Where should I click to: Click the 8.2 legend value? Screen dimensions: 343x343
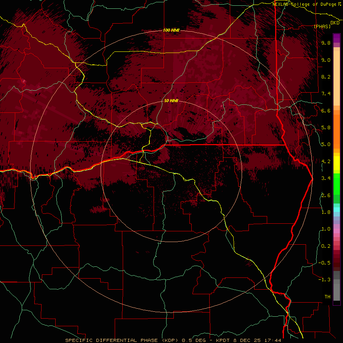click(x=326, y=77)
